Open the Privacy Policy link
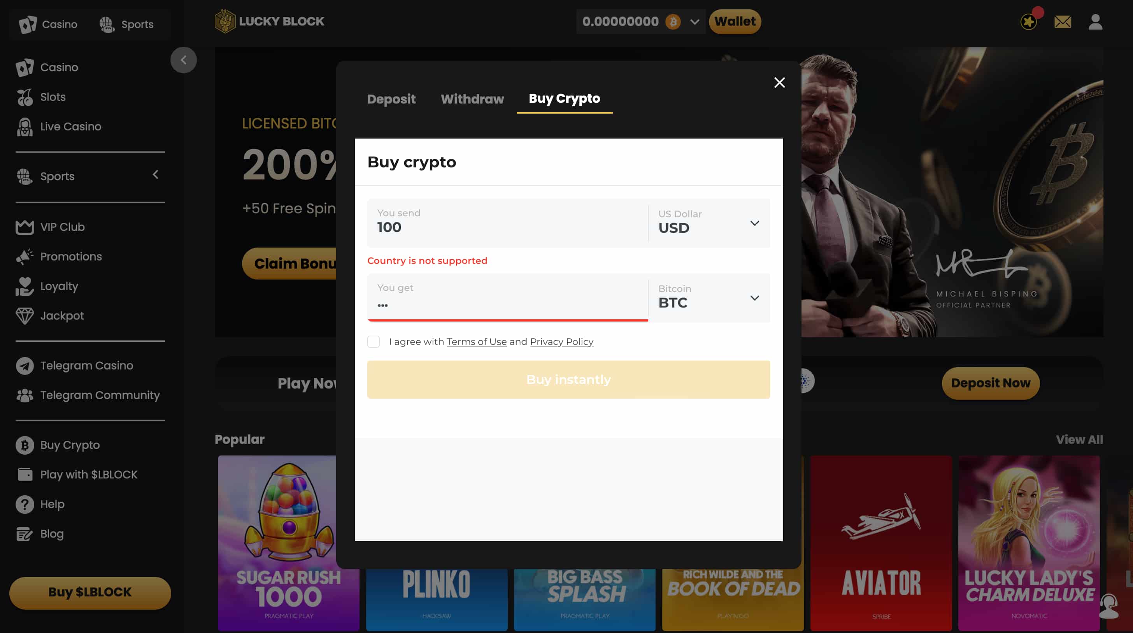Screen dimensions: 1133x633 point(561,341)
